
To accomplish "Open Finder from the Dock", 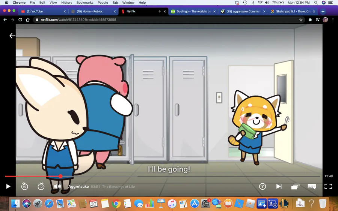I will pos(15,203).
